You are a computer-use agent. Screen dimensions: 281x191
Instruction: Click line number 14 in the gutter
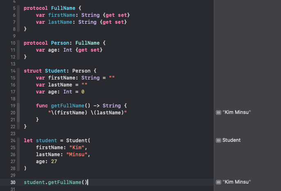[x=13, y=71]
